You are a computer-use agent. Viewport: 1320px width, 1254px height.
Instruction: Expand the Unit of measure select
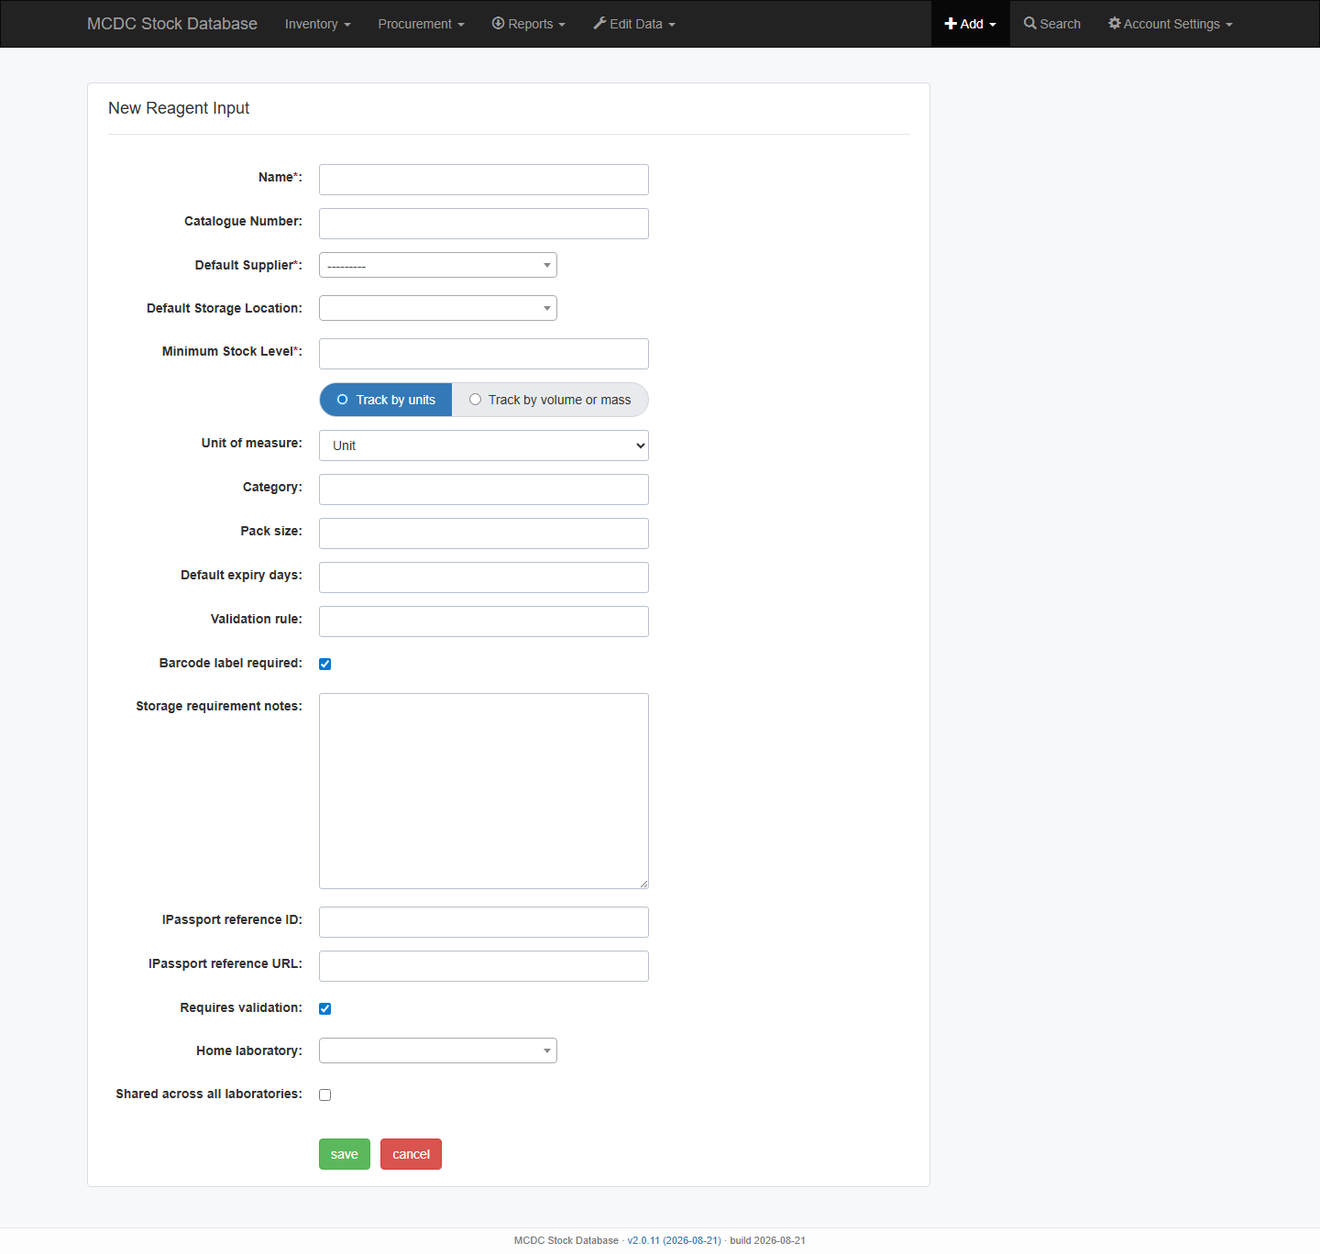coord(484,445)
